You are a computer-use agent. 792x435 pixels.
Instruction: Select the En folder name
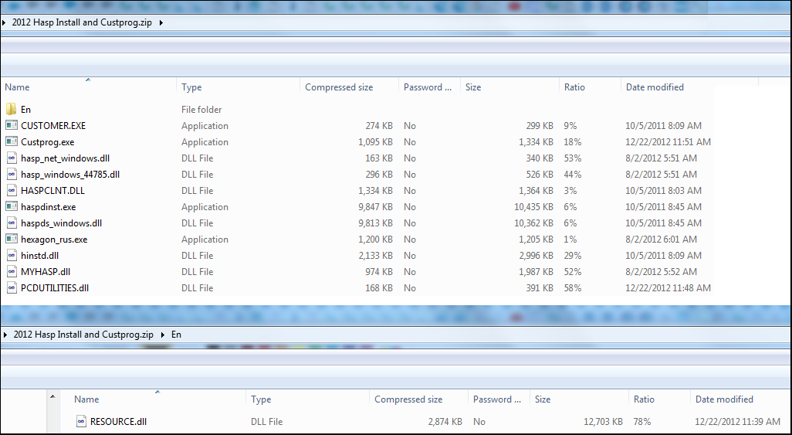pos(25,109)
